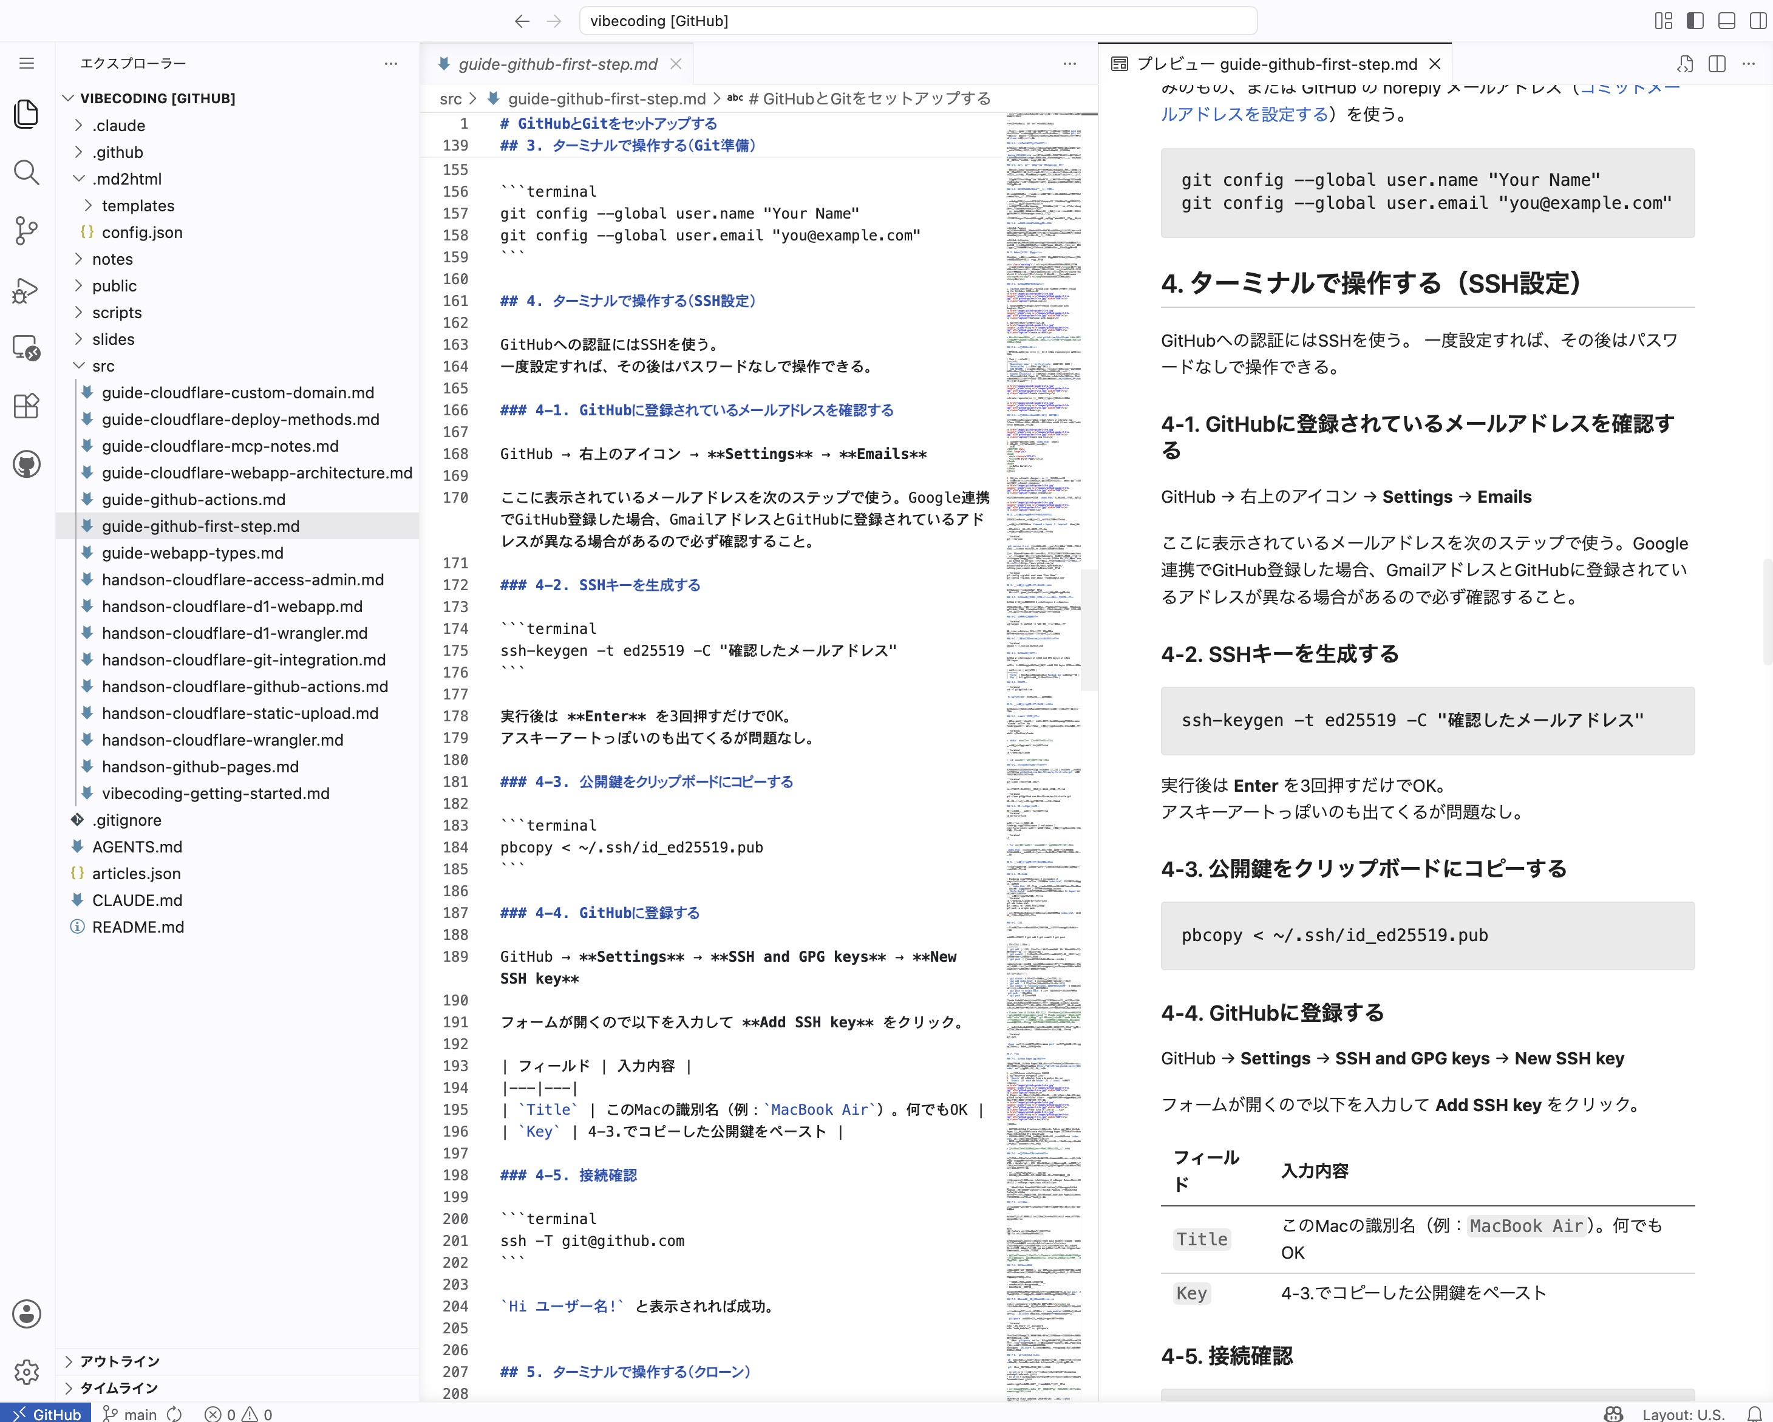The image size is (1773, 1422).
Task: Toggle the primary side bar
Action: (x=1695, y=21)
